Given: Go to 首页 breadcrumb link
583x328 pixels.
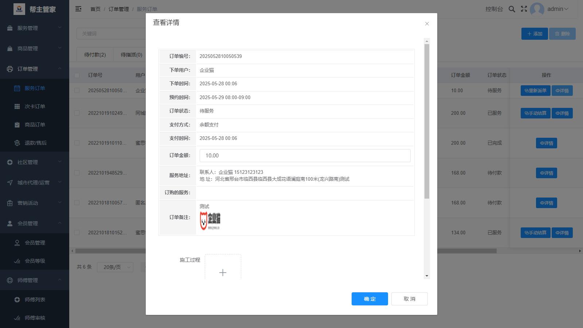Looking at the screenshot, I should point(95,9).
